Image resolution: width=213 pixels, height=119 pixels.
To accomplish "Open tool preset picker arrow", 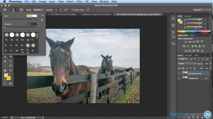I will tap(8, 10).
